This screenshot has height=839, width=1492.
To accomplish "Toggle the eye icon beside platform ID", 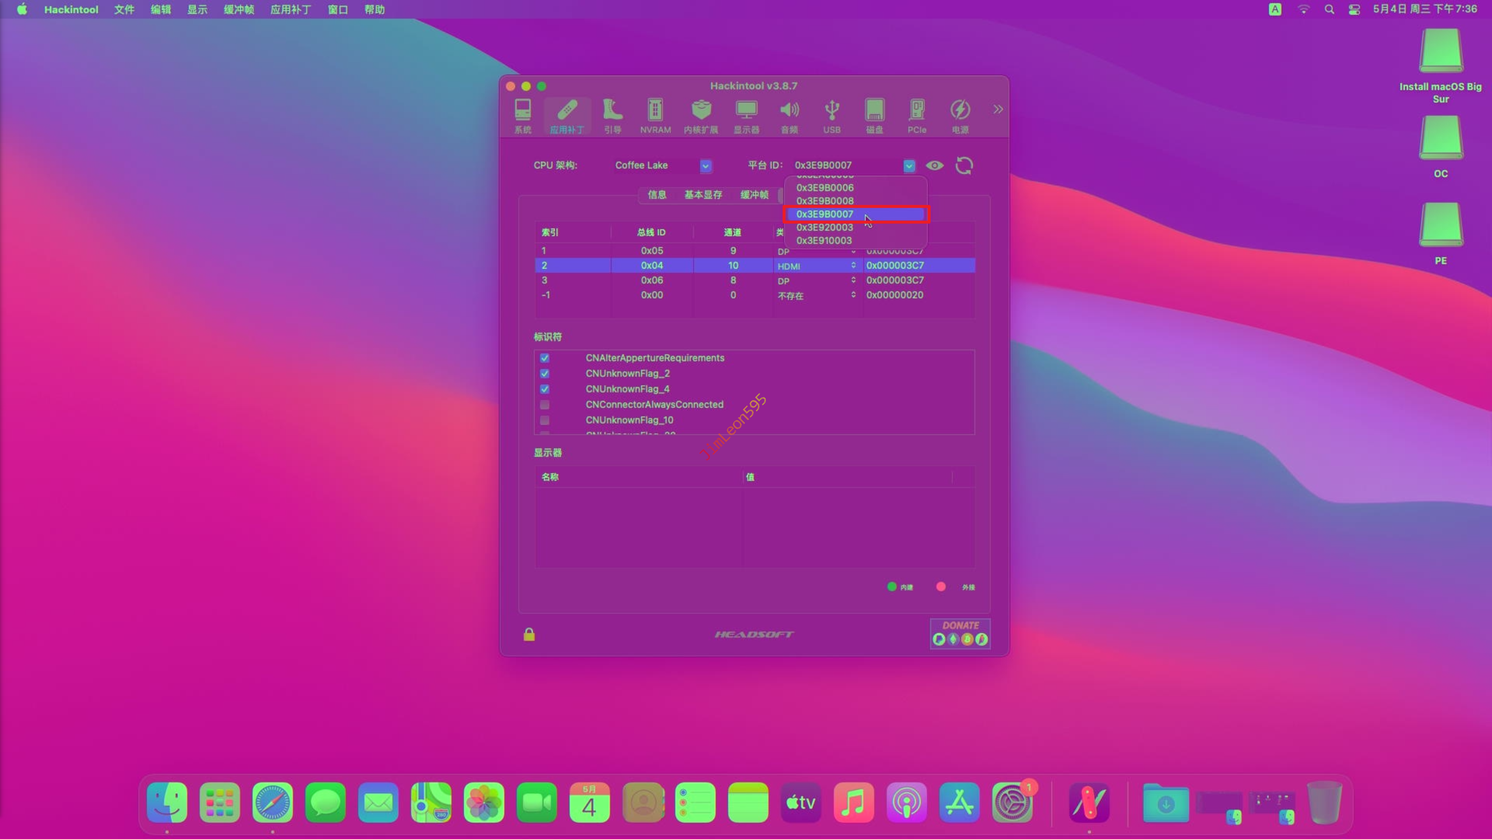I will 934,165.
